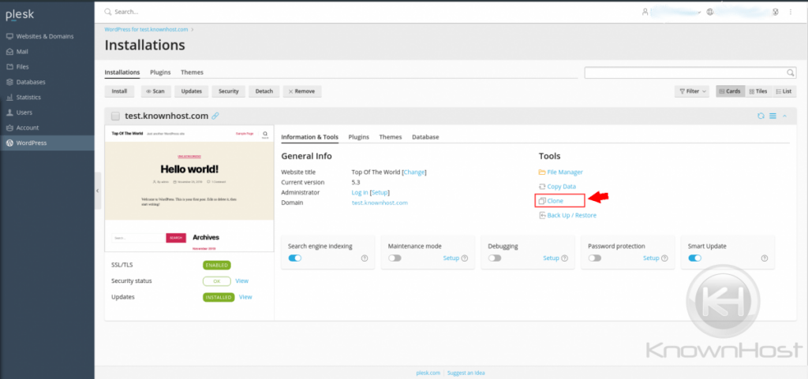Viewport: 808px width, 379px height.
Task: Open Copy Data tool
Action: 557,187
